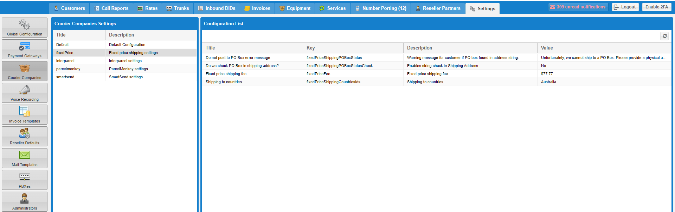Screen dimensions: 675x212
Task: Switch to the Call Reports tab
Action: [x=111, y=8]
